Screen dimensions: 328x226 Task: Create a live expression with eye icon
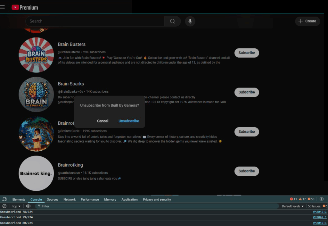click(28, 206)
